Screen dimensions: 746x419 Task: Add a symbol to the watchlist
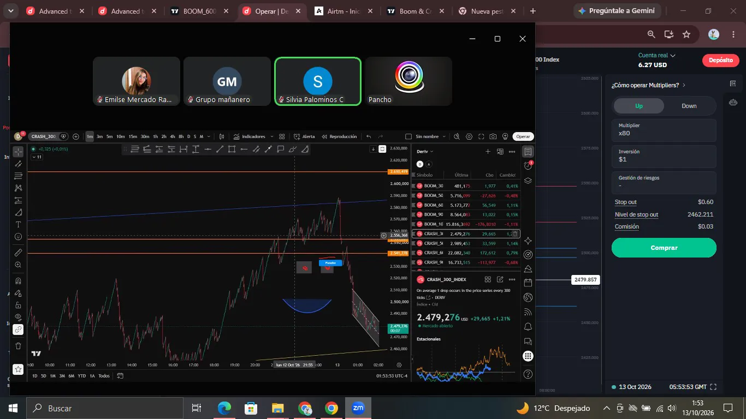tap(488, 152)
